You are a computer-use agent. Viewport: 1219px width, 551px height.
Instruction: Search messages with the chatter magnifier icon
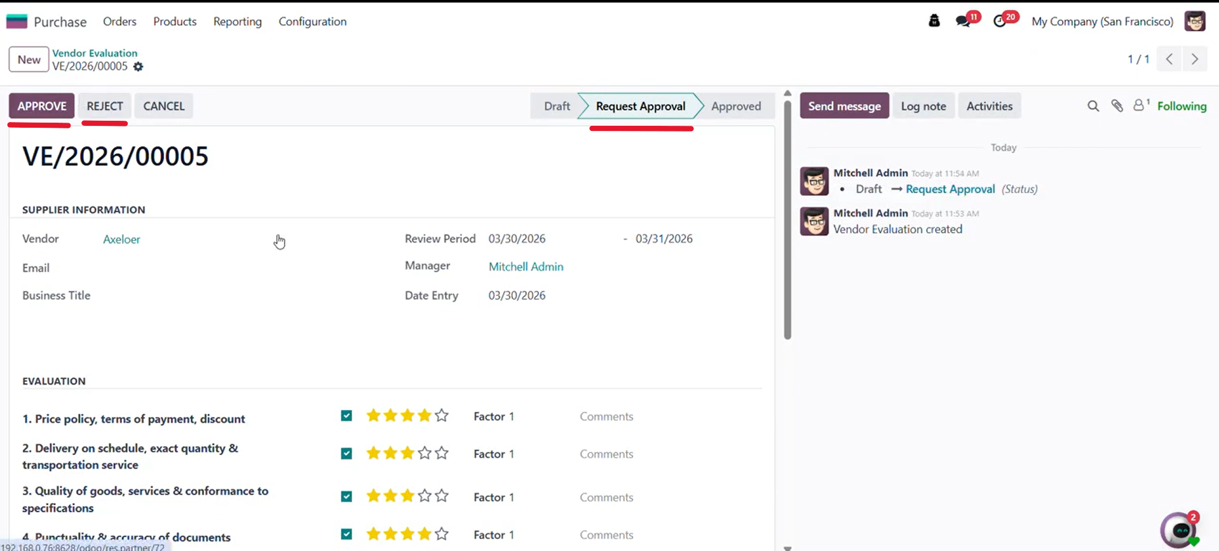coord(1093,106)
